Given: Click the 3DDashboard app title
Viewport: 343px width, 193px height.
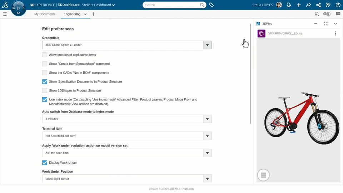Looking at the screenshot, I should tap(69, 5).
